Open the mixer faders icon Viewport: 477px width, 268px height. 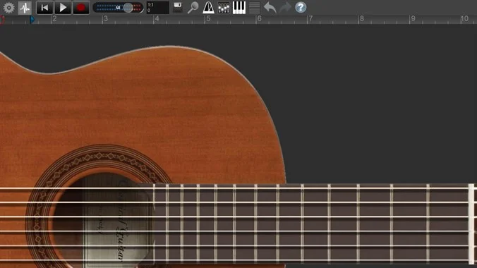(224, 8)
